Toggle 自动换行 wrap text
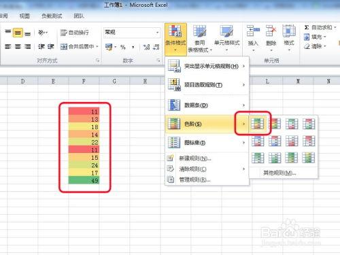 pyautogui.click(x=74, y=33)
